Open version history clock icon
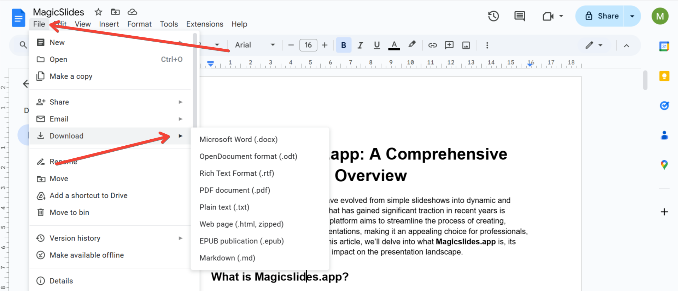Screen dimensions: 678x291 point(493,16)
